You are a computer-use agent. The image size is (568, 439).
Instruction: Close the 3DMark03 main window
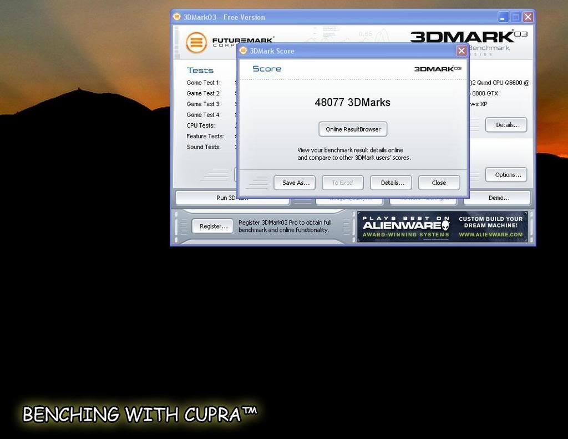528,17
